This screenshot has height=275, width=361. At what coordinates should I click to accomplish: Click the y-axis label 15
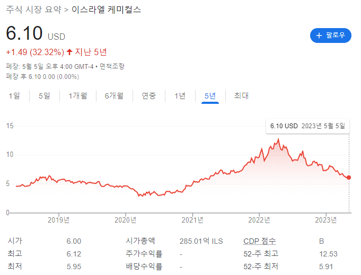(x=10, y=126)
